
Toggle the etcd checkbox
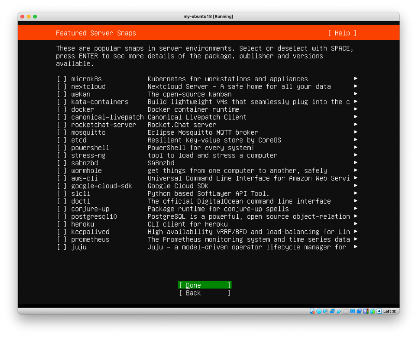[62, 140]
